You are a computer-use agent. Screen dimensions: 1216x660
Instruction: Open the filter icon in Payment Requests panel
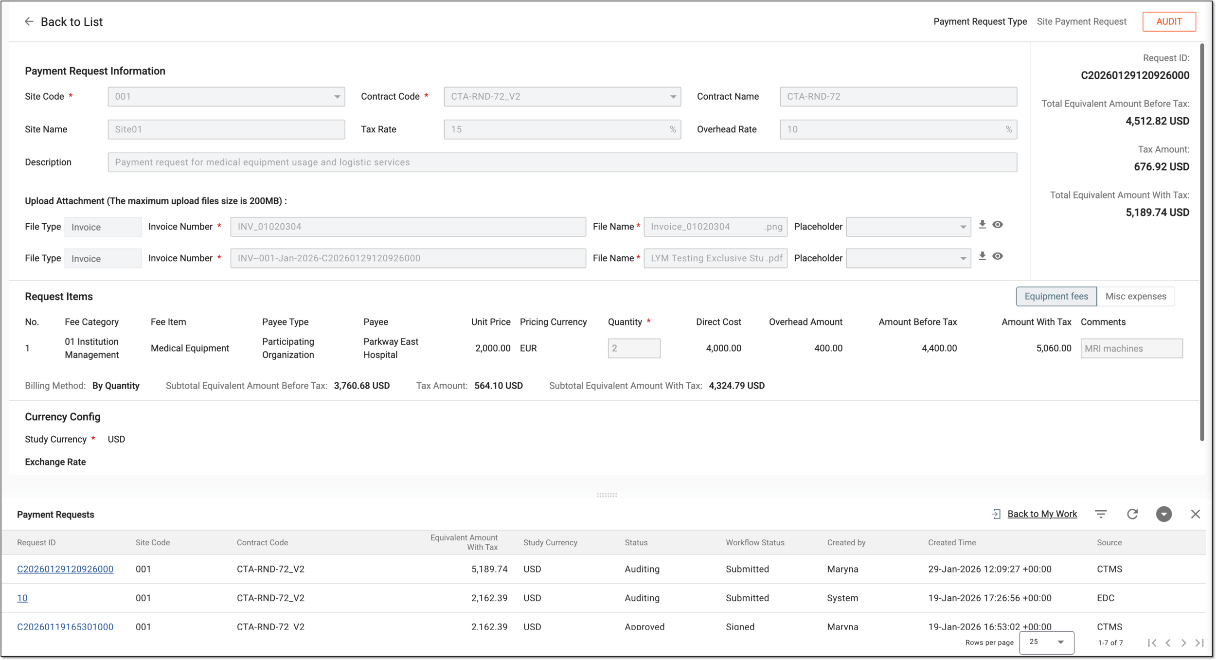[x=1101, y=514]
